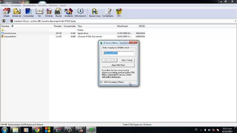Close the MemTest dialog window
This screenshot has height=133, width=237.
(x=133, y=42)
